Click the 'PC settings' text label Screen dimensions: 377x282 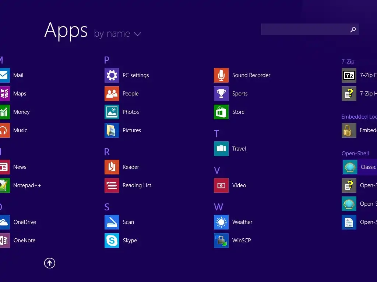pos(135,75)
